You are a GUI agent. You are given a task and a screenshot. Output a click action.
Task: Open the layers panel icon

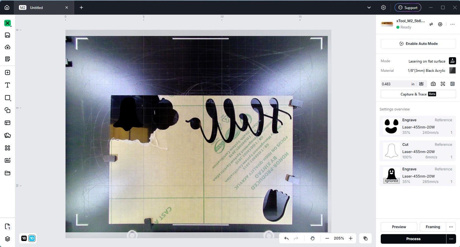click(8, 239)
